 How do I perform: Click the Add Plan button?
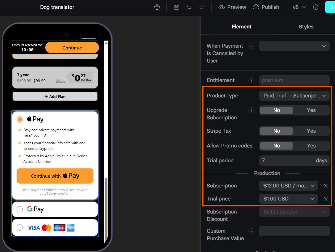coord(55,96)
